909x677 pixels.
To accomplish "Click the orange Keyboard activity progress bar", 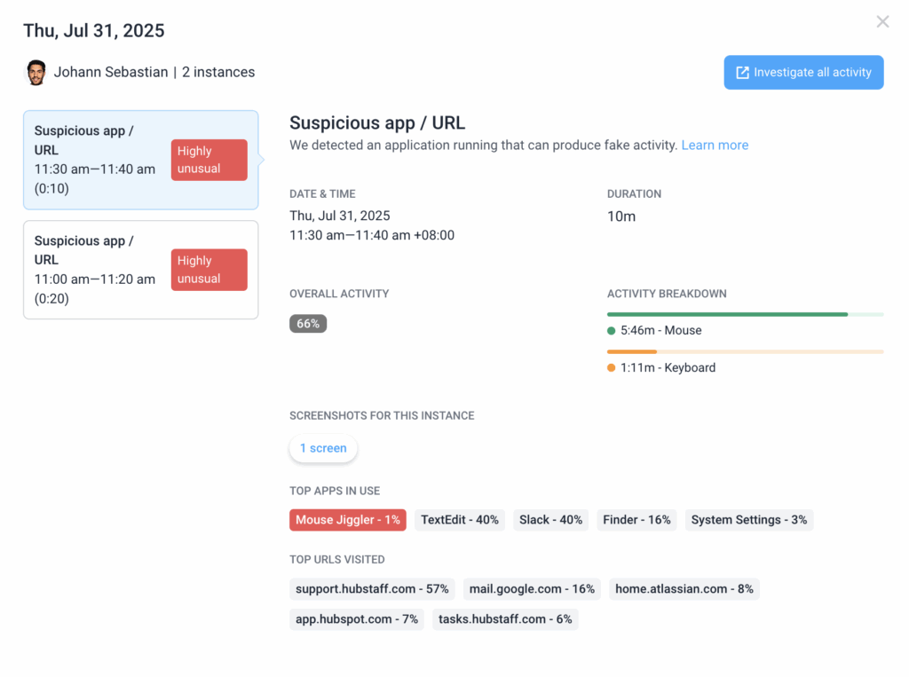I will (x=745, y=352).
